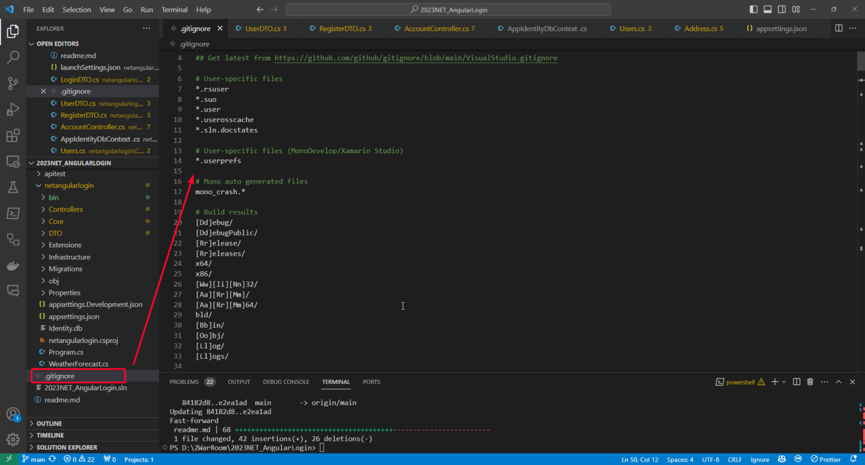This screenshot has height=465, width=865.
Task: Toggle the bottom panel visibility
Action: click(768, 9)
